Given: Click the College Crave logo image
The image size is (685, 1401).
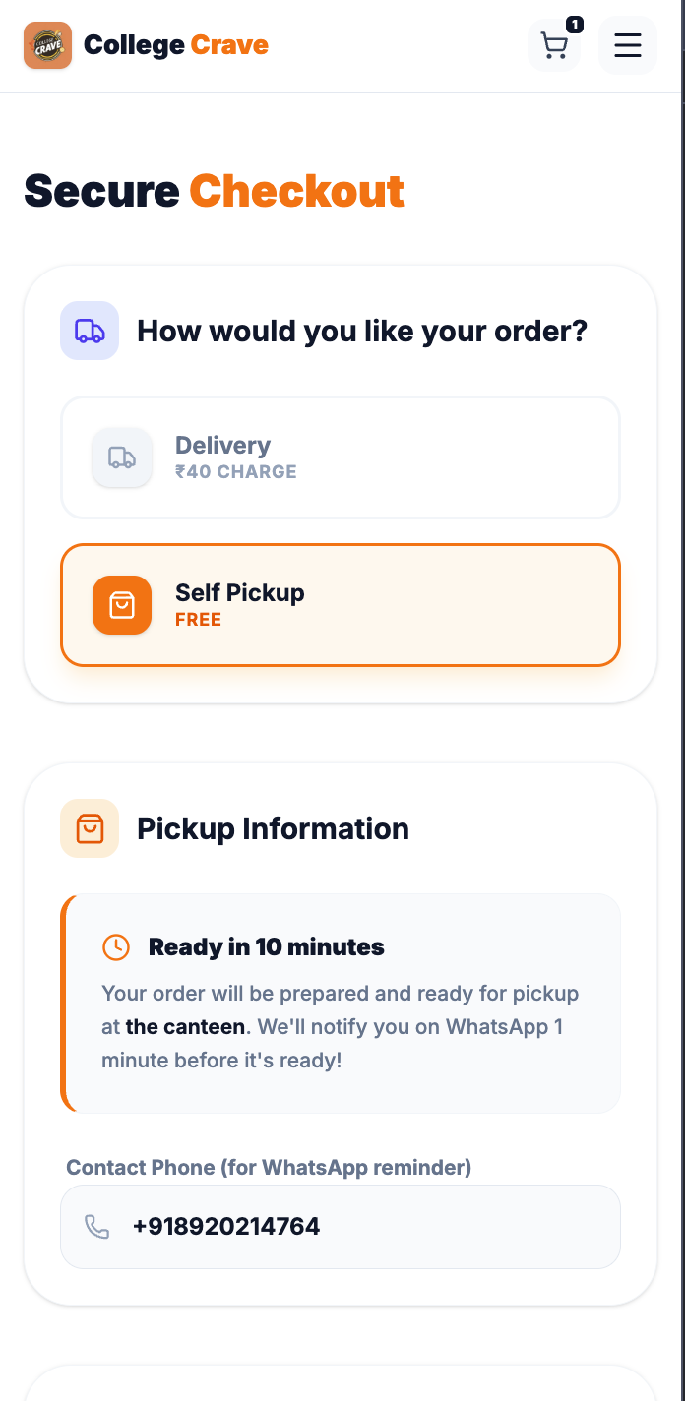Looking at the screenshot, I should pos(47,45).
